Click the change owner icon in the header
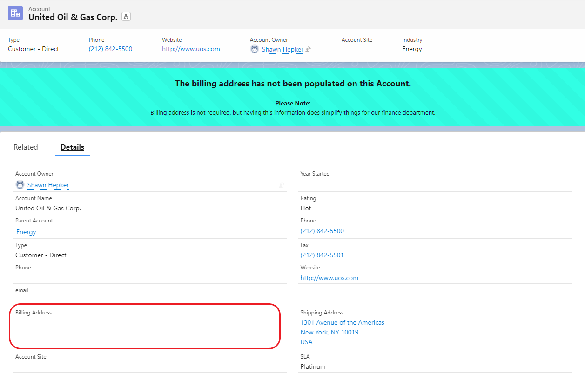The width and height of the screenshot is (585, 373). [x=308, y=49]
